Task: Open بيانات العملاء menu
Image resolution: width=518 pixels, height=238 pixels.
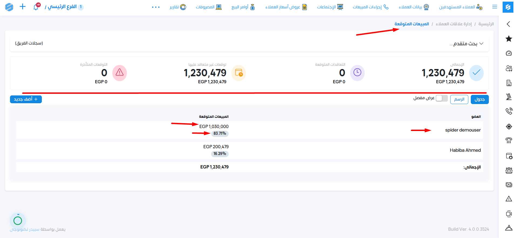Action: pos(414,7)
